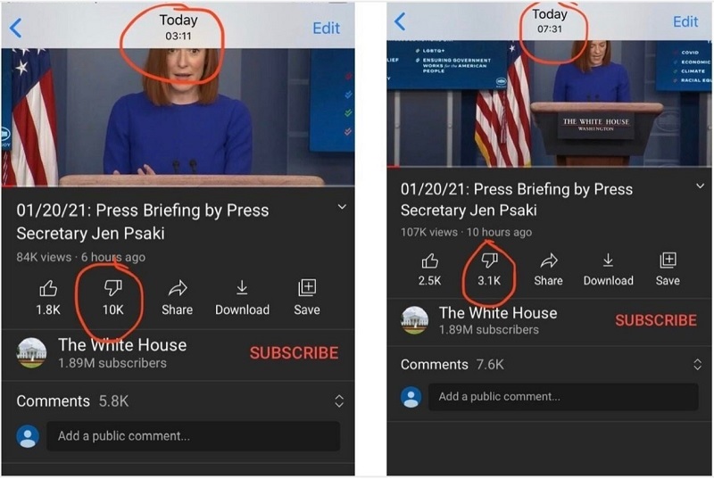This screenshot has height=479, width=714.
Task: Tap the like icon showing 1.8K
Action: click(48, 288)
